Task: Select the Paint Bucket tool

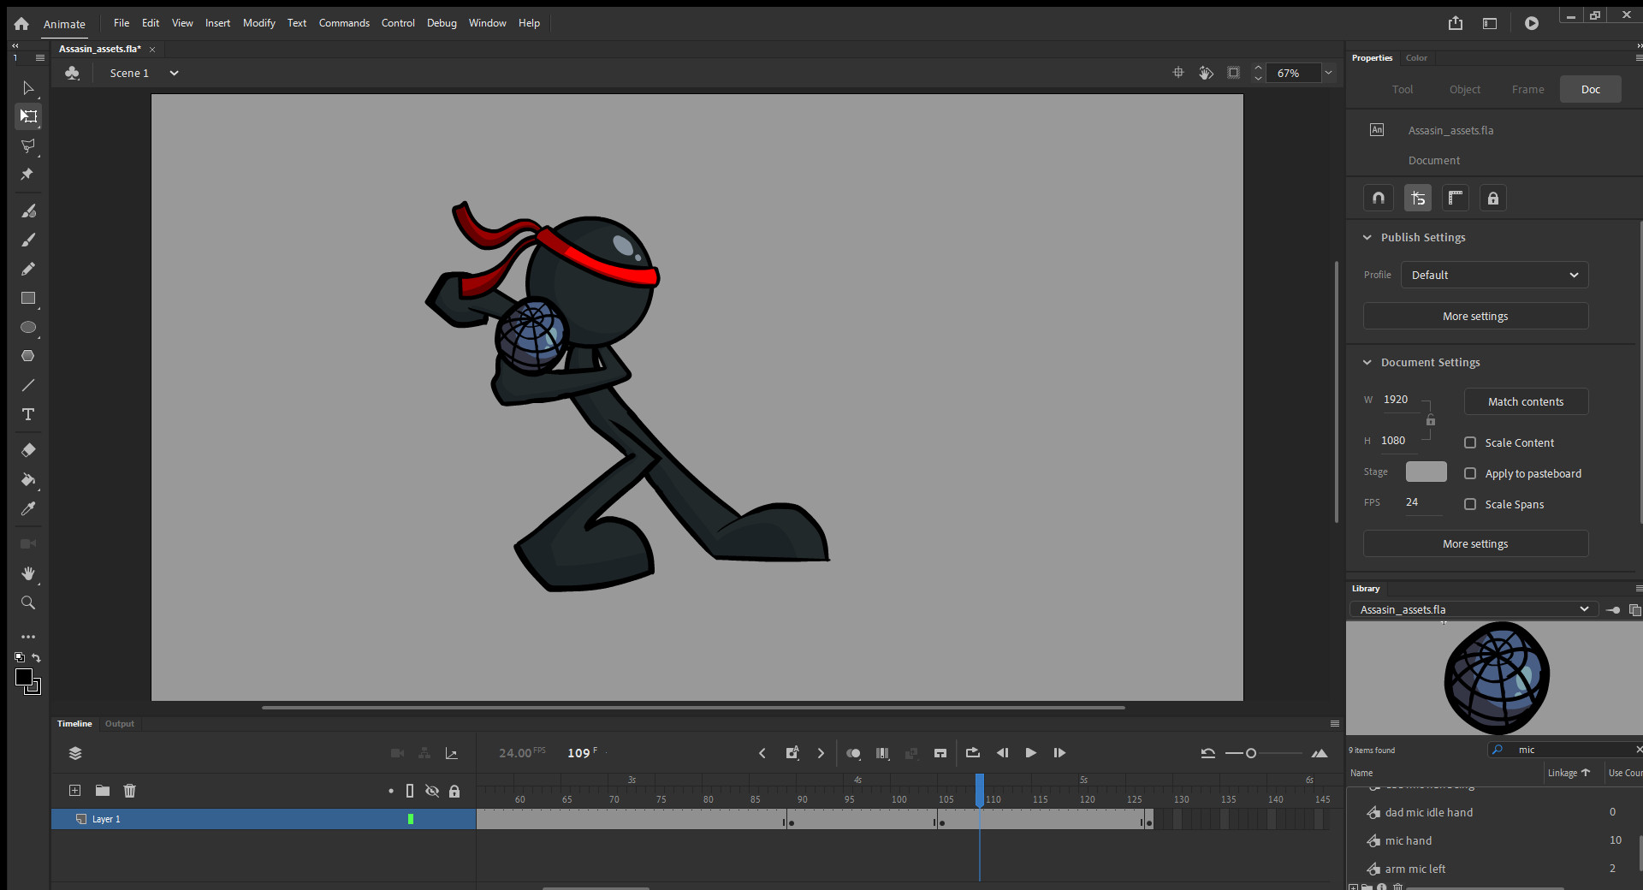Action: pos(28,479)
